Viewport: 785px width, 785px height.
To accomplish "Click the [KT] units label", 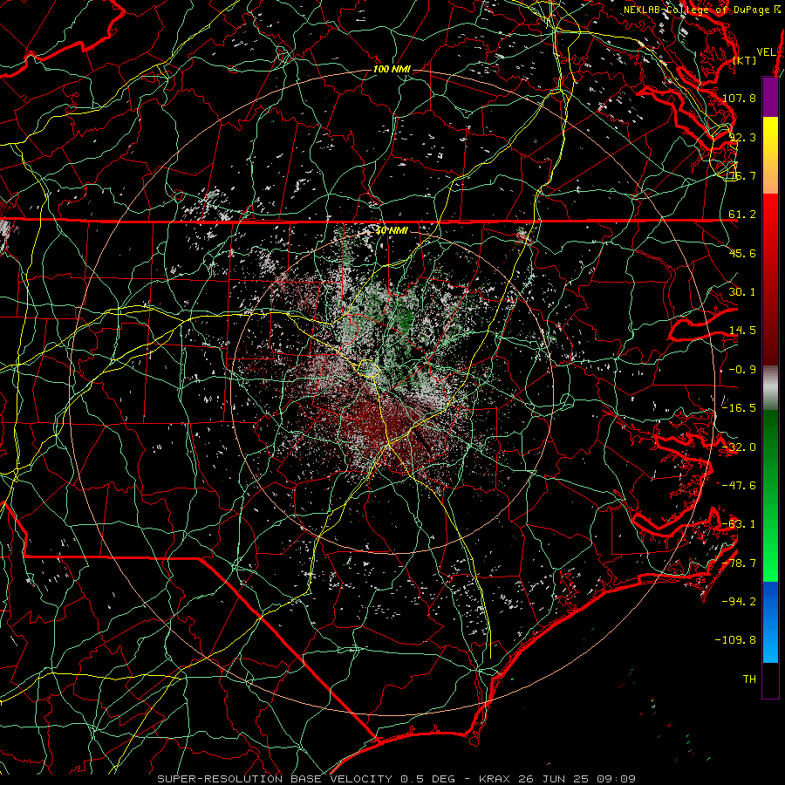I will (x=745, y=60).
